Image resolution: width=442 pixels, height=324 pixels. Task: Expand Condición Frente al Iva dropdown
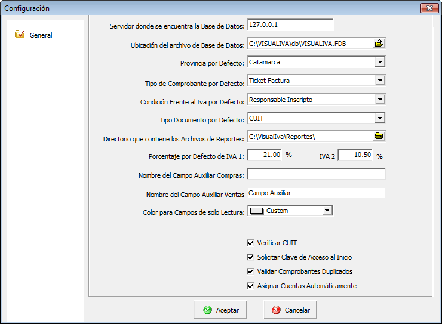coord(379,100)
